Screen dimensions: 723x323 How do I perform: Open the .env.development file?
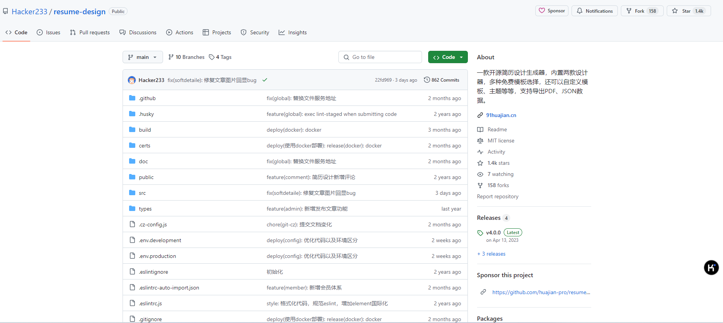tap(160, 240)
